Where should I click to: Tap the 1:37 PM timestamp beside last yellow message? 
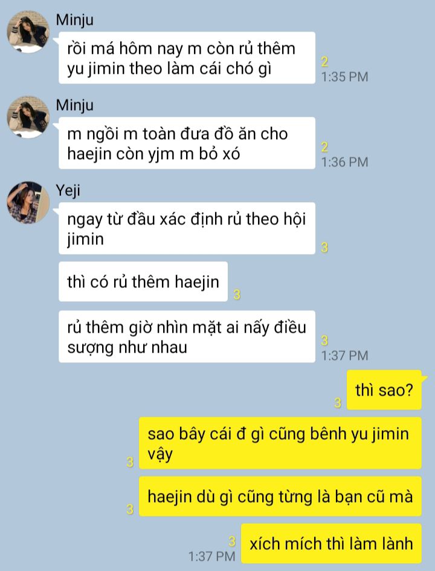pyautogui.click(x=211, y=556)
